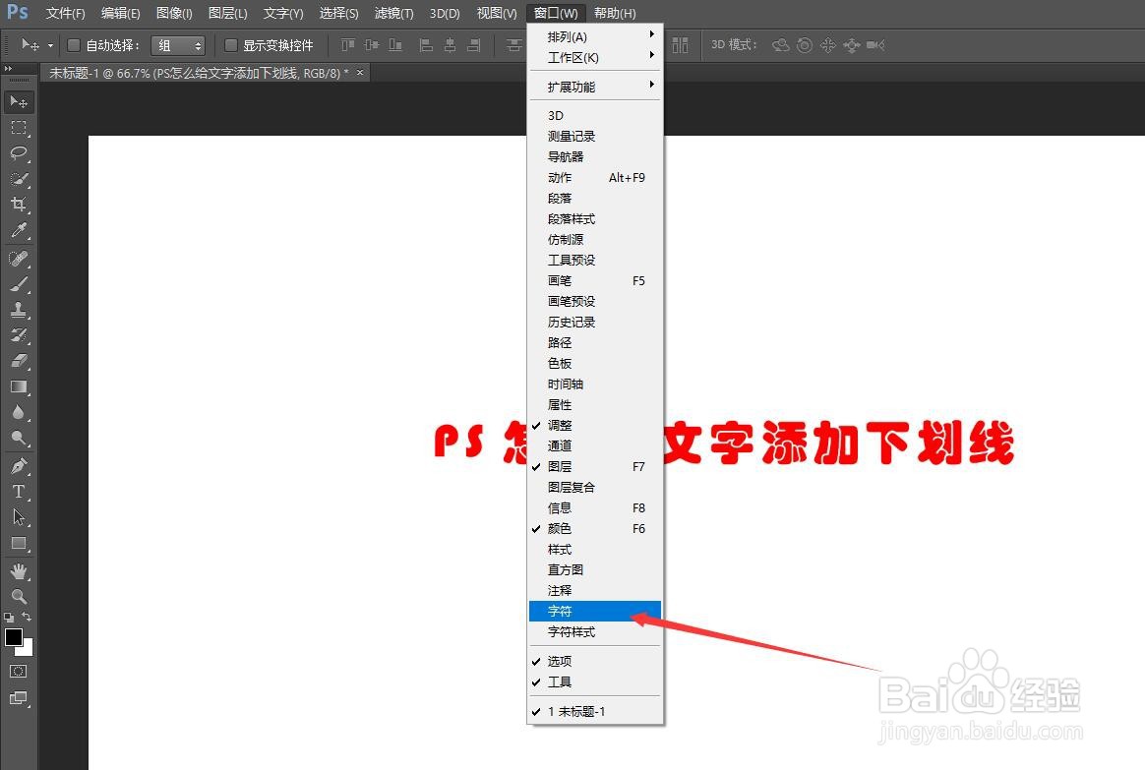The image size is (1145, 770).
Task: Pick the Eyedropper tool
Action: (19, 230)
